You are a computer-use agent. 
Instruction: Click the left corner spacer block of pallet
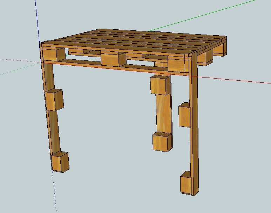tap(54, 54)
